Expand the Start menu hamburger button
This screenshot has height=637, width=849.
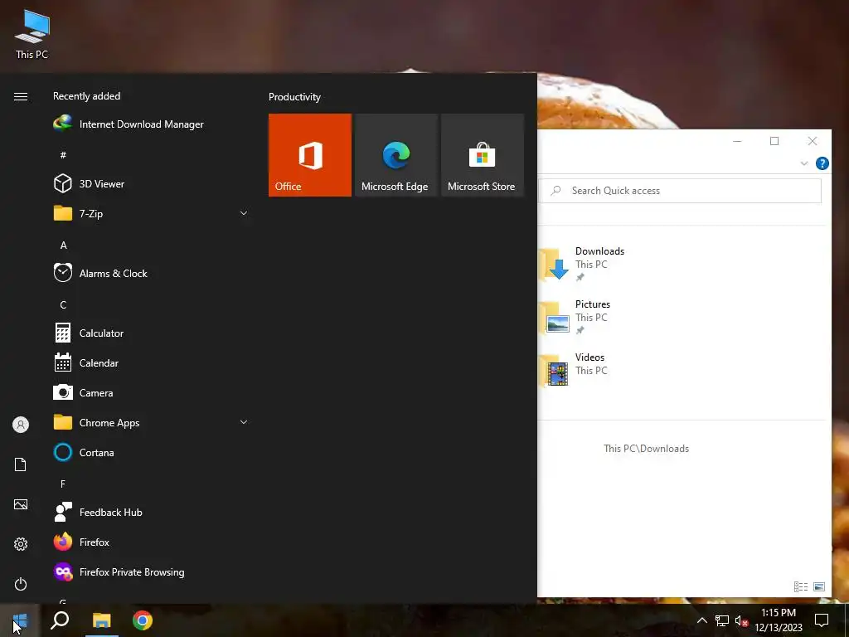[x=21, y=96]
